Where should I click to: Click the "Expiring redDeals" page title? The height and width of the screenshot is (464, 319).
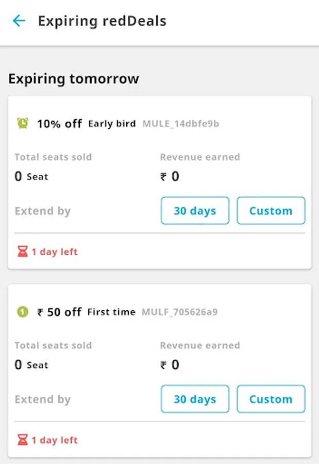click(x=102, y=21)
